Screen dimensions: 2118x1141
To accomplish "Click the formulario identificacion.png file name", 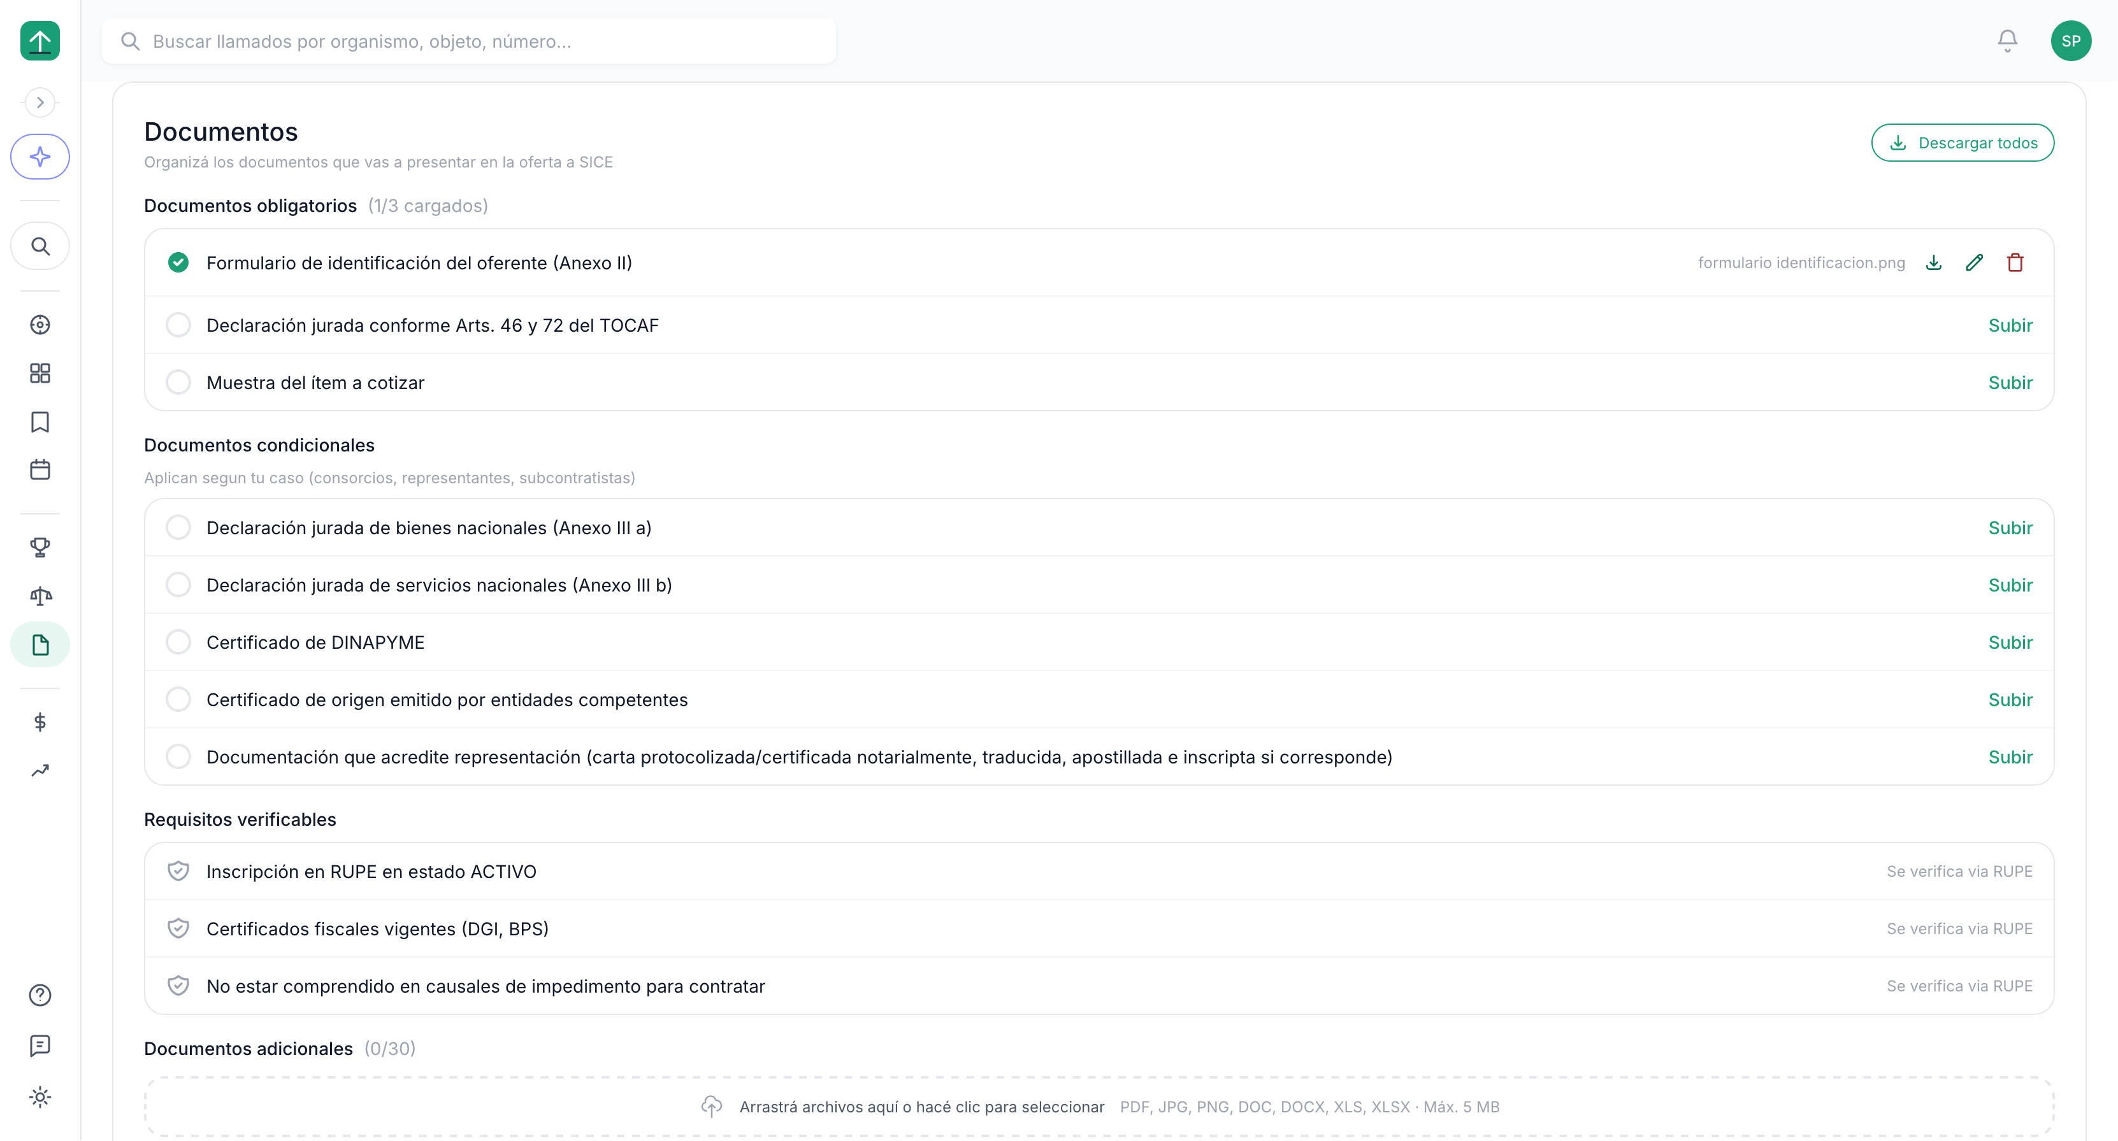I will tap(1801, 263).
